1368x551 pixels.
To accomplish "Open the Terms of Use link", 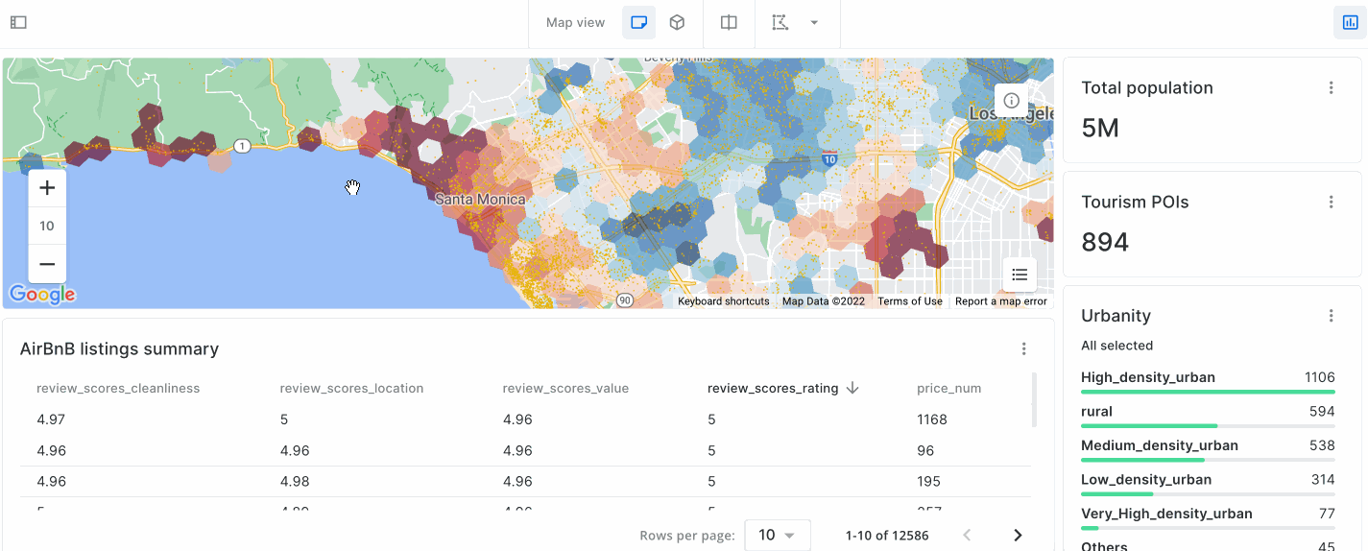I will 909,301.
